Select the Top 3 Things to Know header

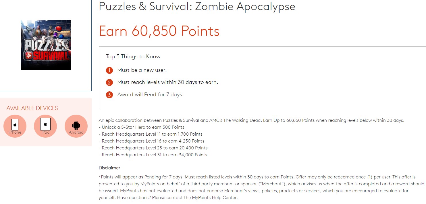pos(133,56)
